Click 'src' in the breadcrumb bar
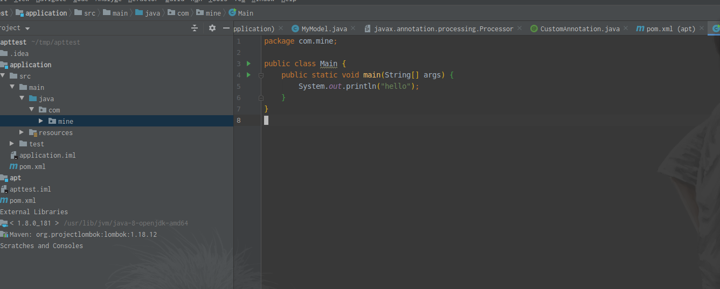The height and width of the screenshot is (289, 720). (x=89, y=13)
